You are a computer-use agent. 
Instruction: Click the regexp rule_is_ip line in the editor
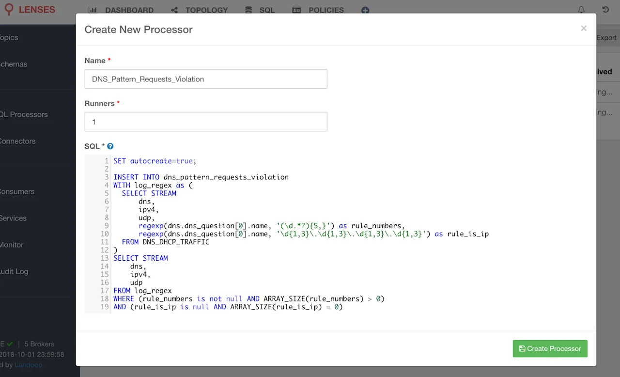(313, 234)
